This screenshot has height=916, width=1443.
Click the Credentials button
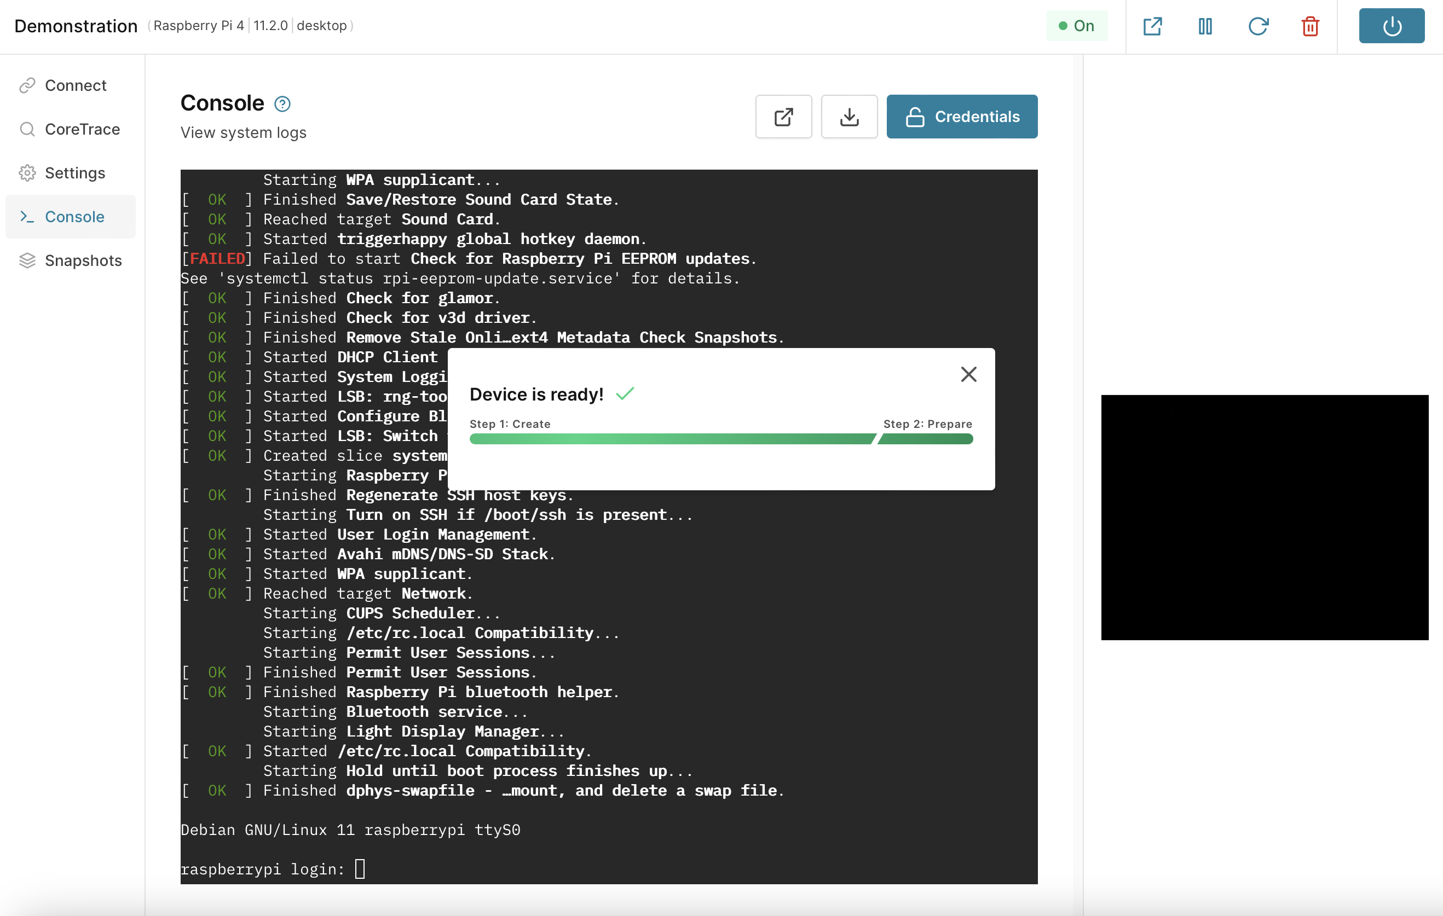coord(960,115)
